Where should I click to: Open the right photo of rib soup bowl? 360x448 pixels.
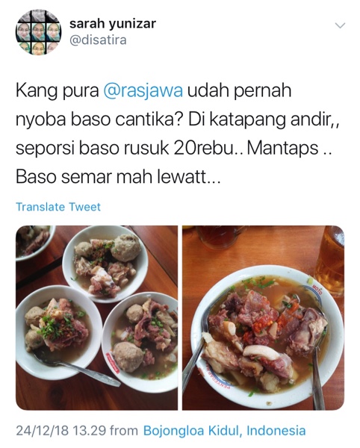click(263, 318)
